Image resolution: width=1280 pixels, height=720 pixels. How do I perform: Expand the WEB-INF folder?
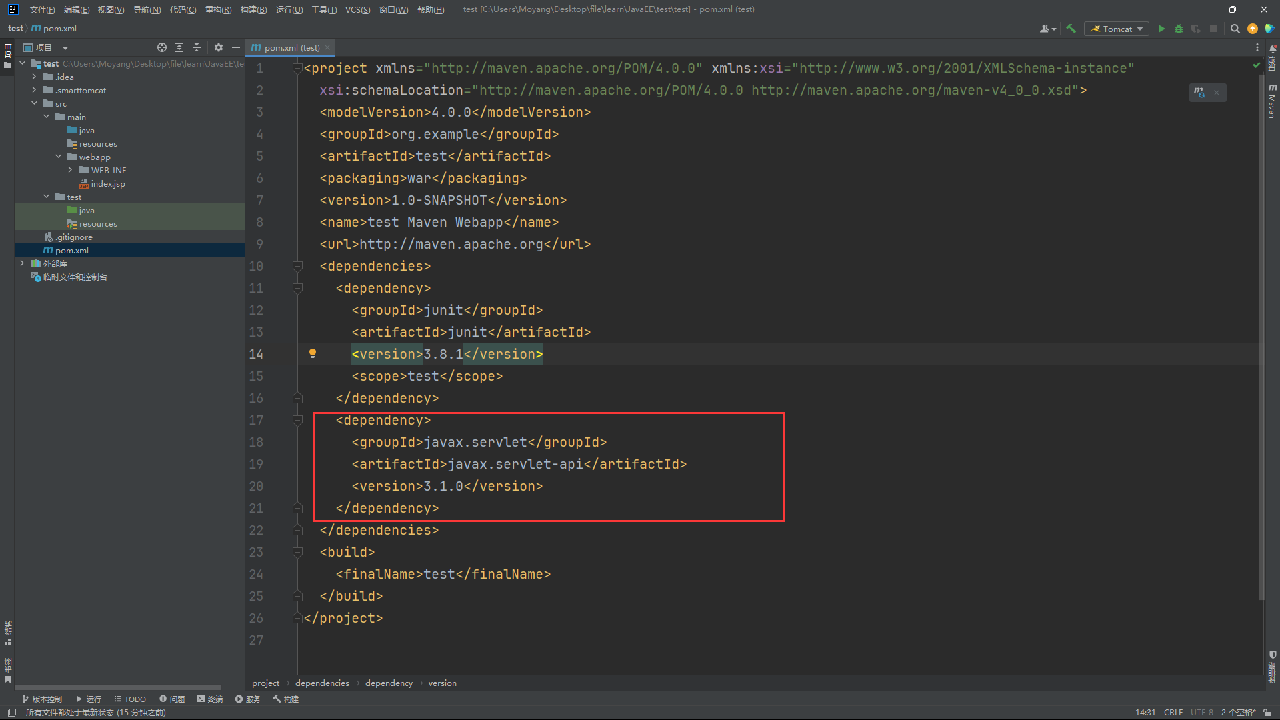(71, 170)
